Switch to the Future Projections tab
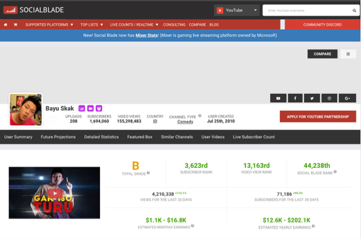Viewport: 361px width, 239px height. pos(58,137)
